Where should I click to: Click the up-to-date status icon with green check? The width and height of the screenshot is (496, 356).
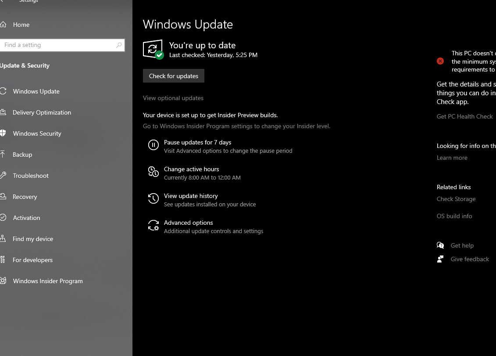153,49
